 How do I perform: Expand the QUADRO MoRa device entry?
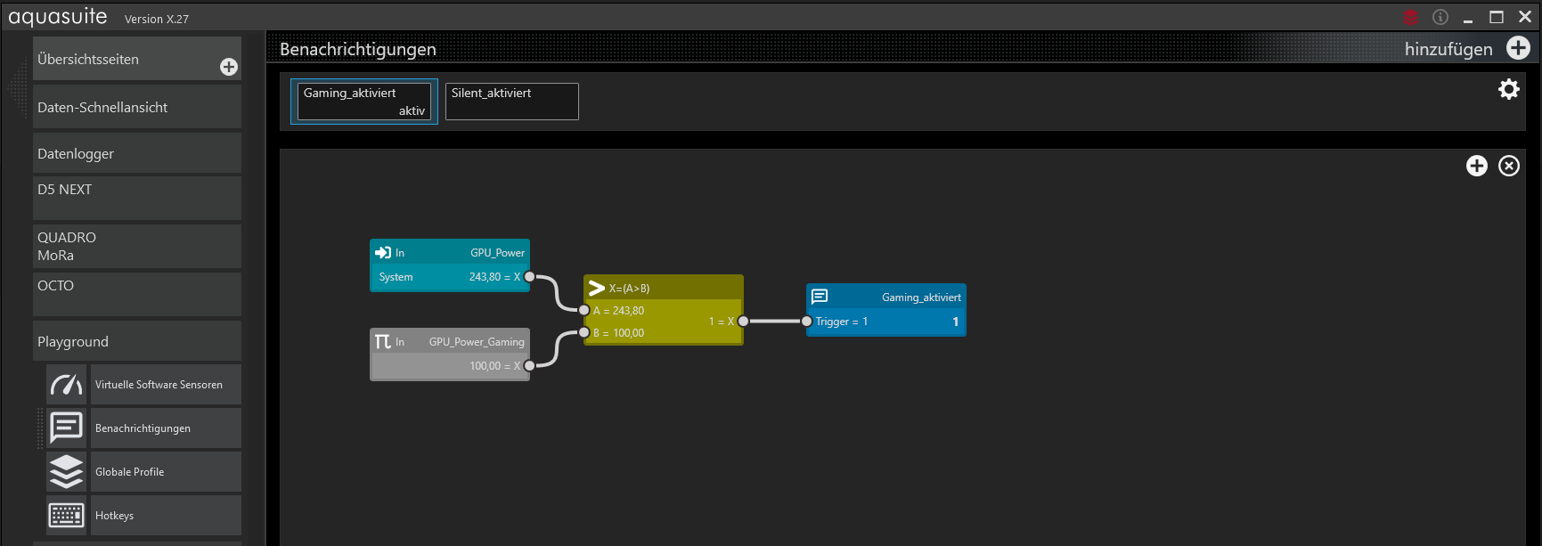136,246
